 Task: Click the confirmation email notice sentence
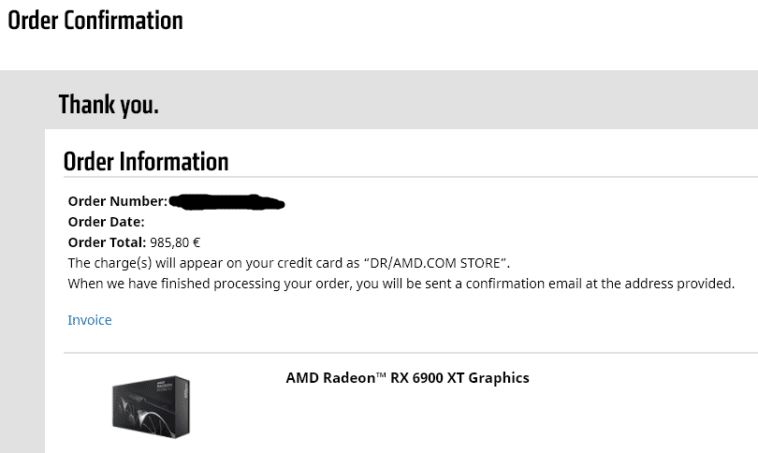click(x=401, y=284)
